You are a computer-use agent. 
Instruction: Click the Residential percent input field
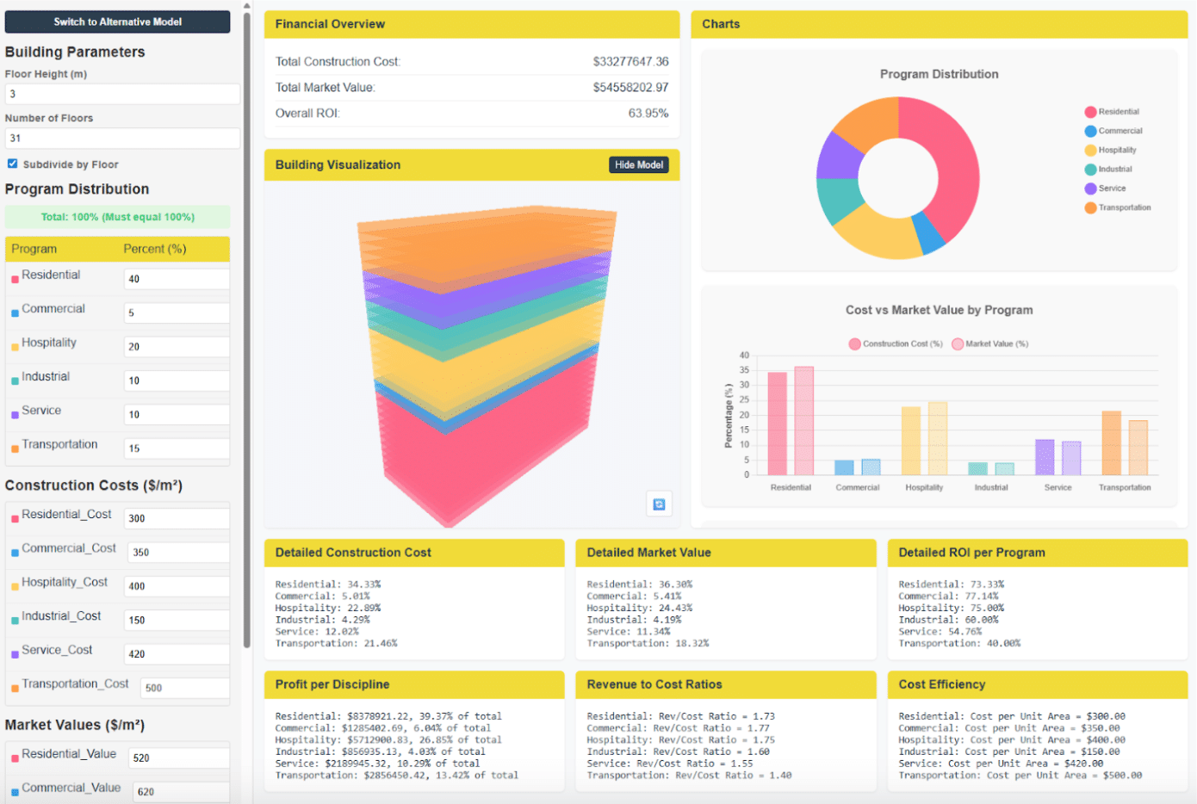pyautogui.click(x=177, y=279)
